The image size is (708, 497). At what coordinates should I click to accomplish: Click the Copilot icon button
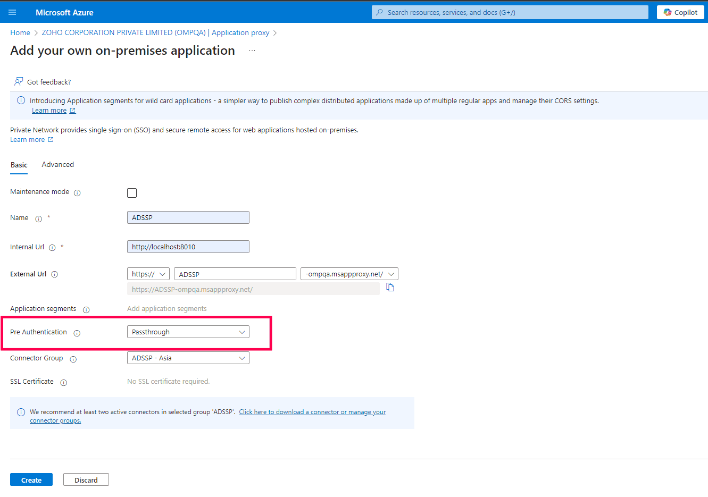(x=680, y=12)
